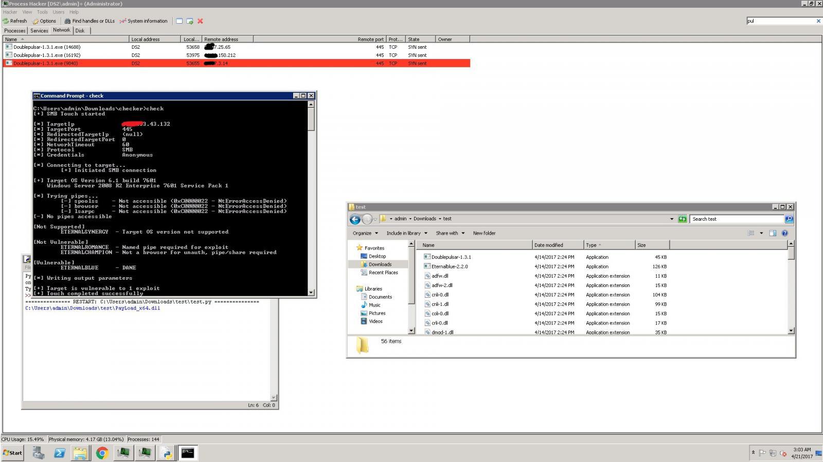Refresh the test folder address bar
Image resolution: width=823 pixels, height=462 pixels.
click(x=682, y=219)
